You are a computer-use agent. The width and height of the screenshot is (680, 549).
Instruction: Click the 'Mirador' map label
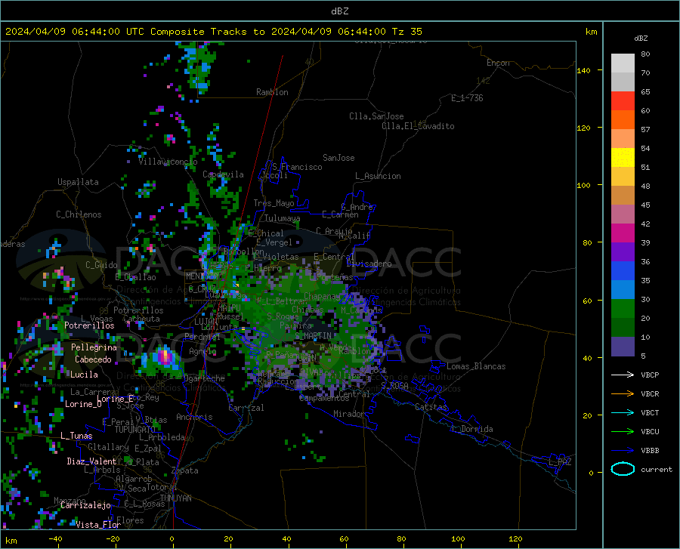[348, 414]
